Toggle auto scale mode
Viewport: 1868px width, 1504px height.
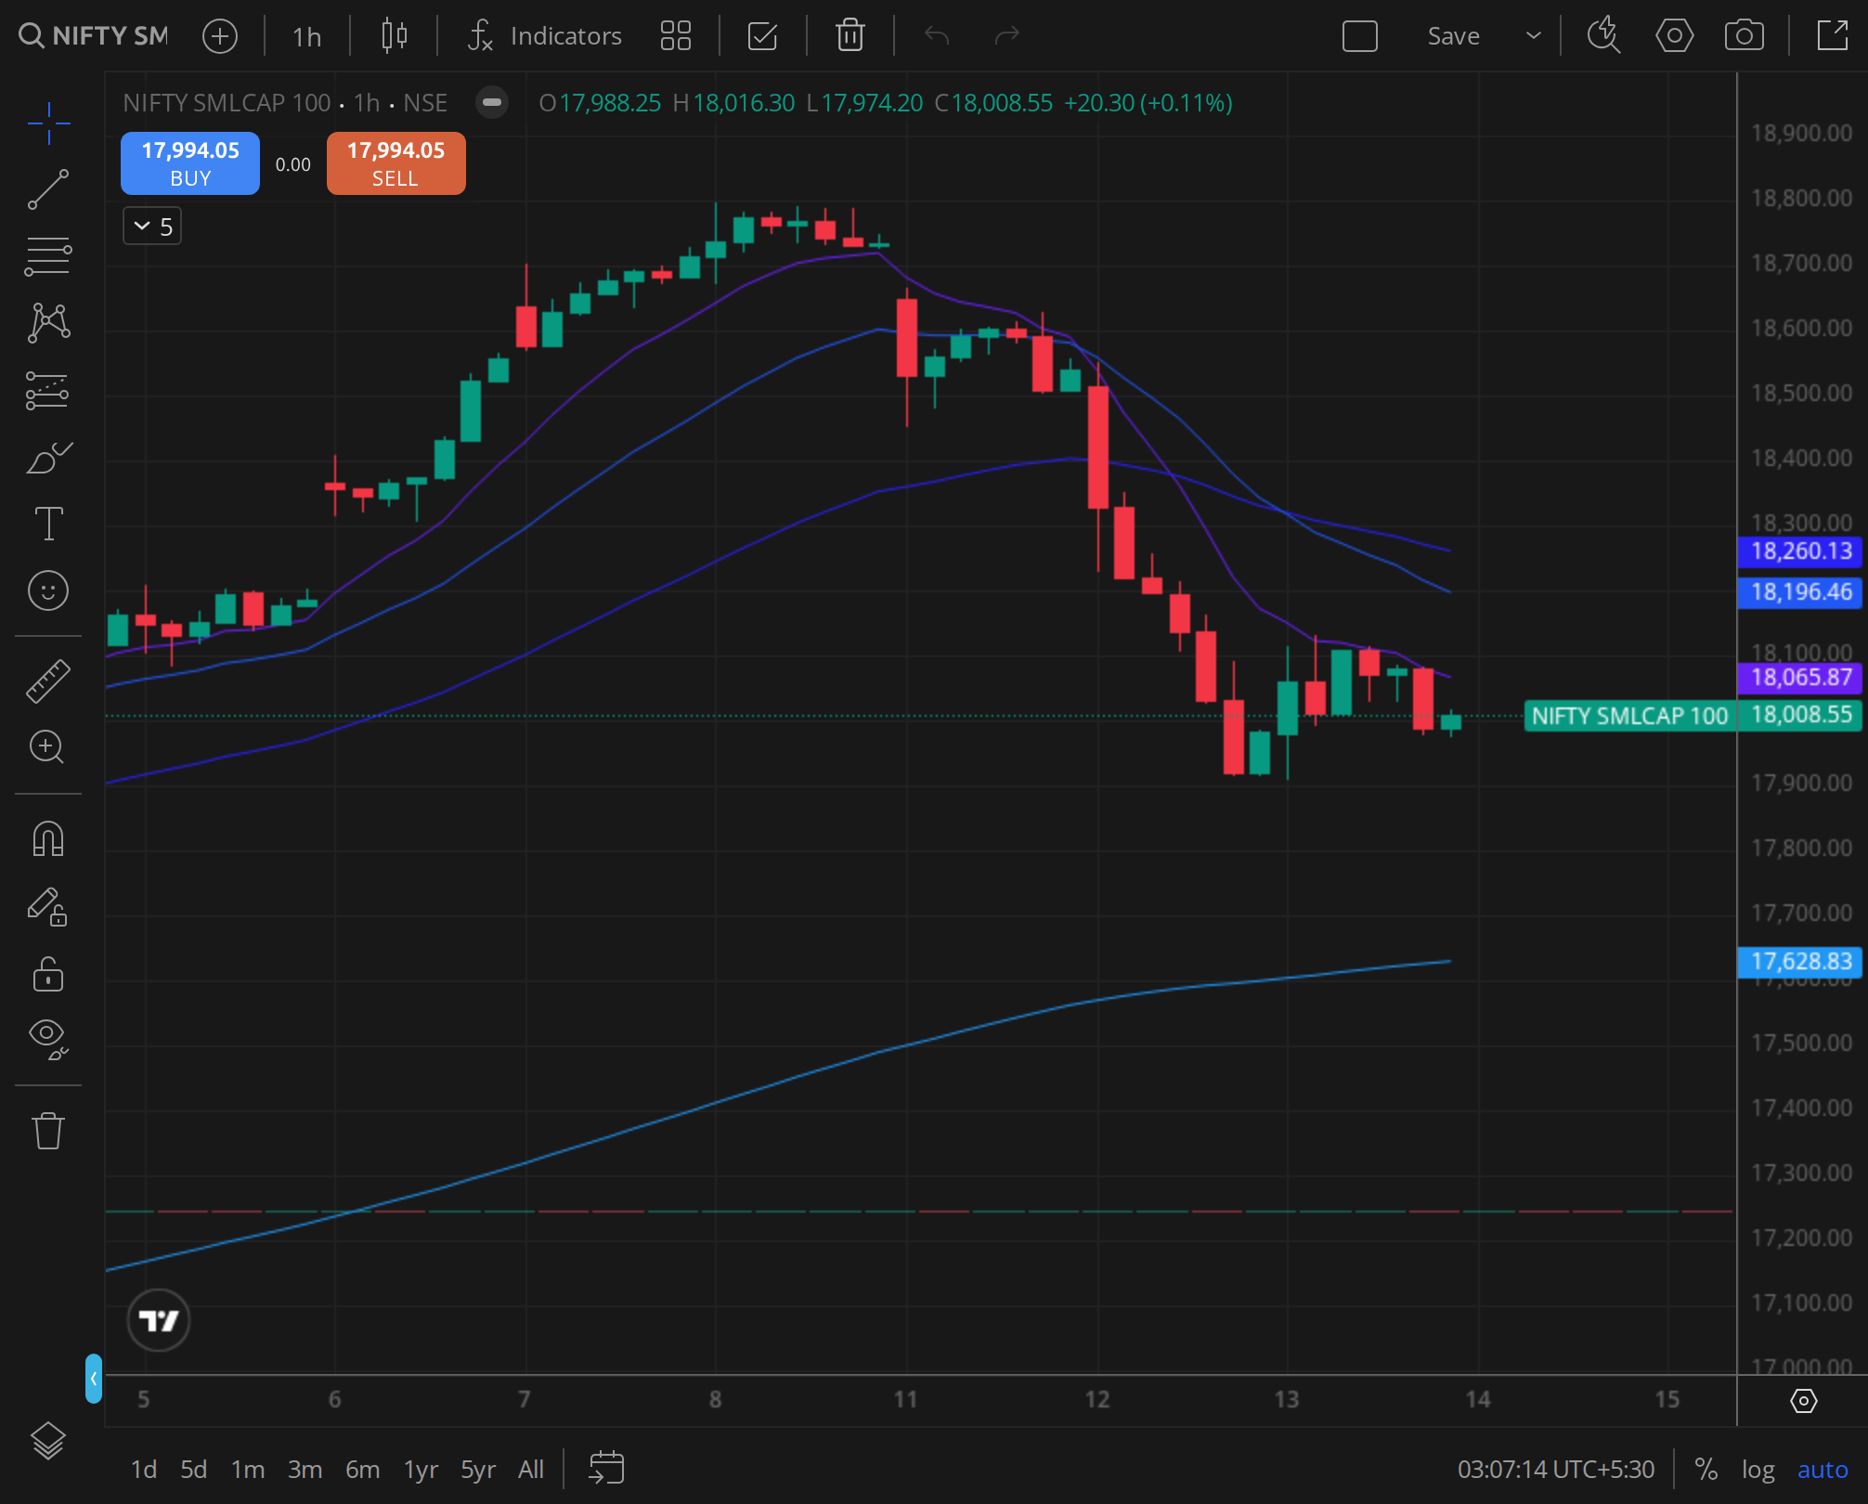1823,1470
